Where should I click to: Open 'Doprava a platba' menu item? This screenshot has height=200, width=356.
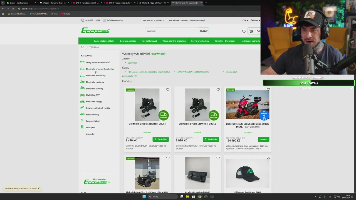[128, 41]
